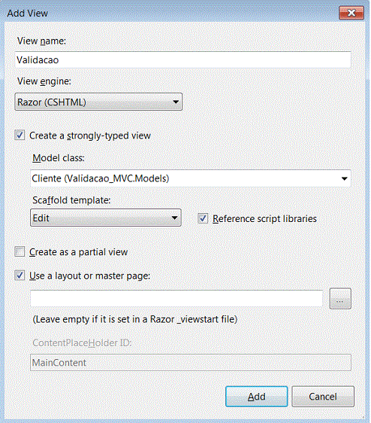Viewport: 371px width, 423px height.
Task: Click the Model class text Cliente (Validacao_MVC.Models)
Action: click(101, 178)
